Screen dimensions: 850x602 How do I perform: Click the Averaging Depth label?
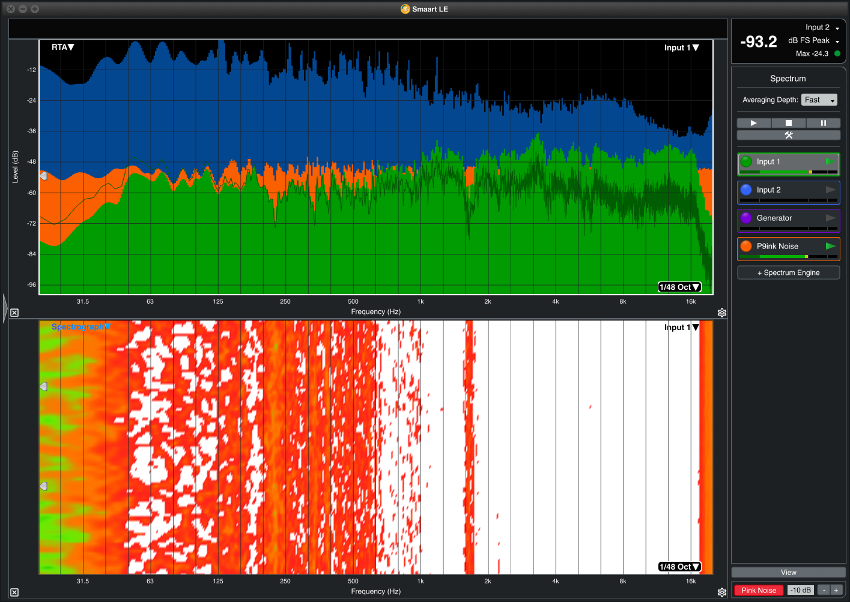click(770, 100)
